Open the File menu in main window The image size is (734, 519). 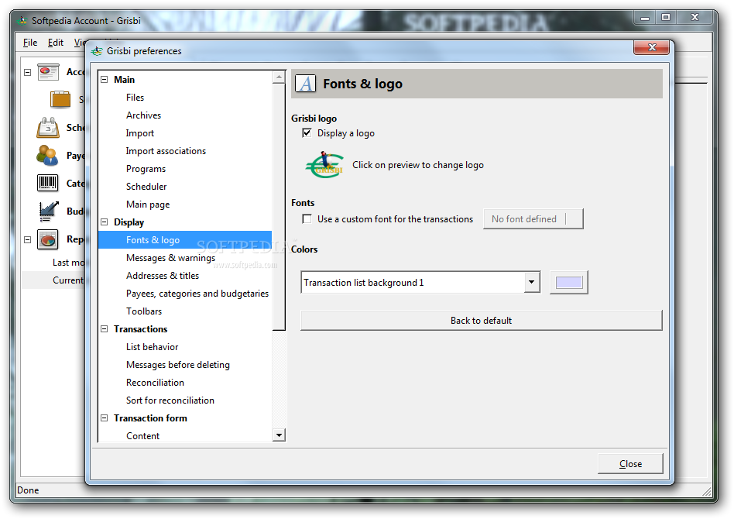(30, 43)
